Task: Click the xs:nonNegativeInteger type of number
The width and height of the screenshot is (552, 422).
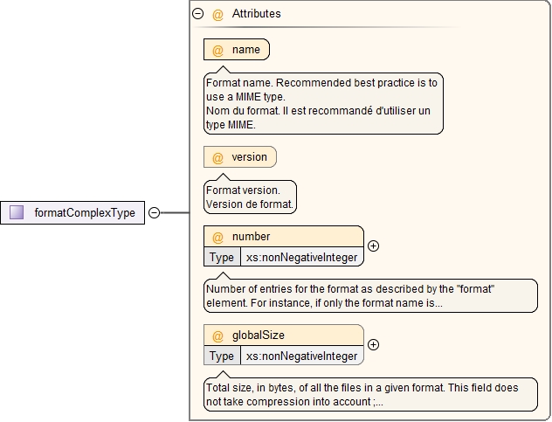Action: [x=301, y=257]
